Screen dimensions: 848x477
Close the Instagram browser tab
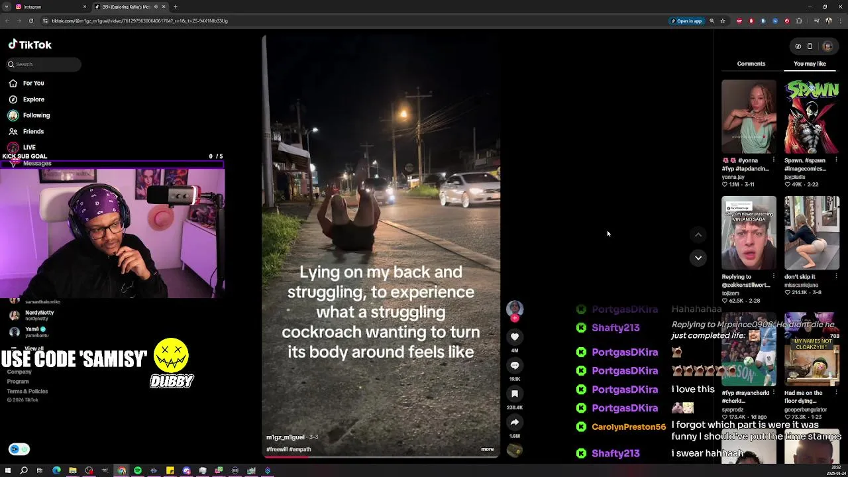click(x=85, y=7)
